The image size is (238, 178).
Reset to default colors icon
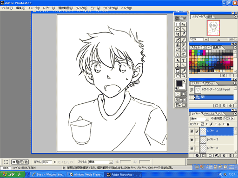(177, 89)
